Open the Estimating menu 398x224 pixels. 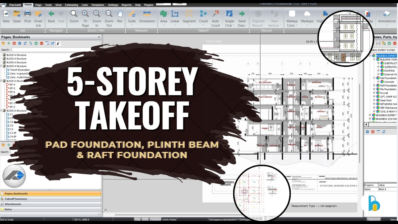pyautogui.click(x=72, y=5)
